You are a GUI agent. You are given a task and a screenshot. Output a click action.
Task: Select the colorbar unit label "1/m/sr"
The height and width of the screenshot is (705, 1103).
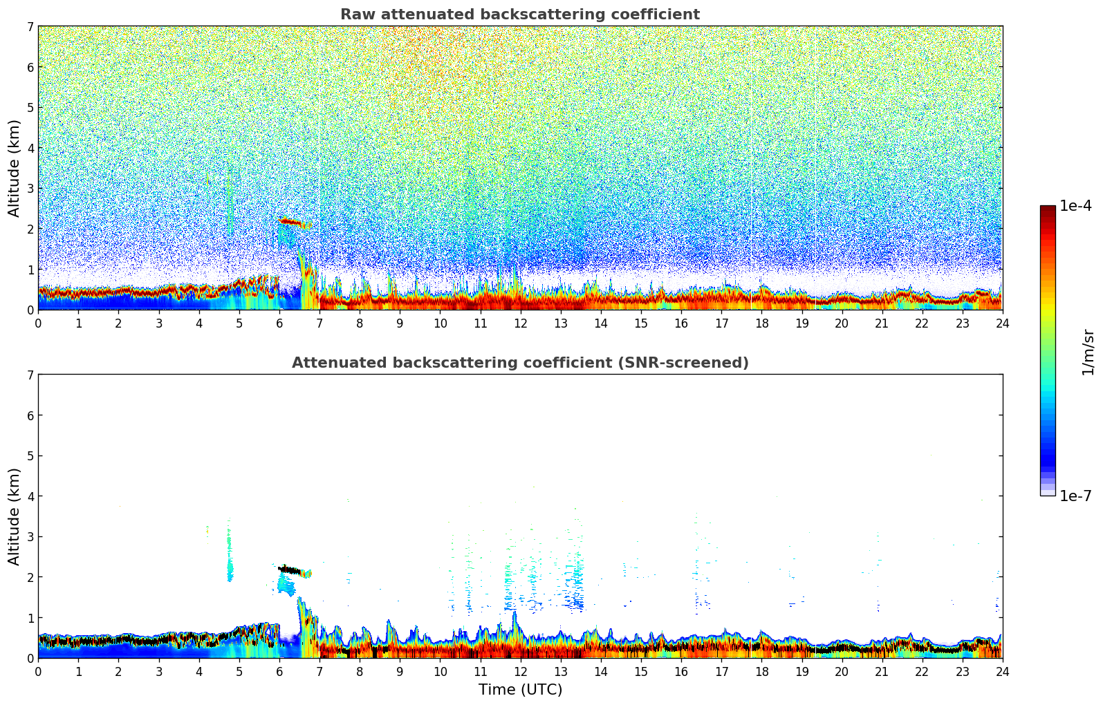(x=1088, y=352)
